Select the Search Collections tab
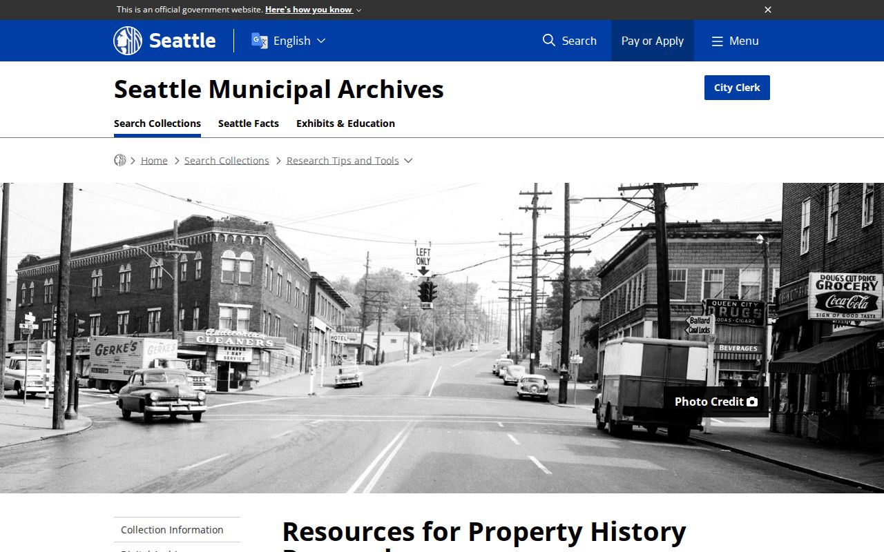884x552 pixels. tap(157, 124)
